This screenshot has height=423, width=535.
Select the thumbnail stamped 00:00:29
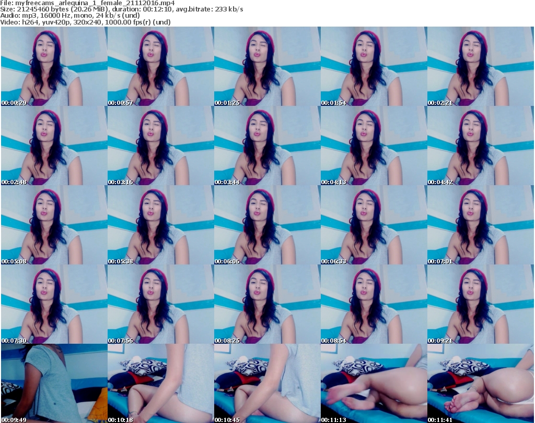point(54,66)
